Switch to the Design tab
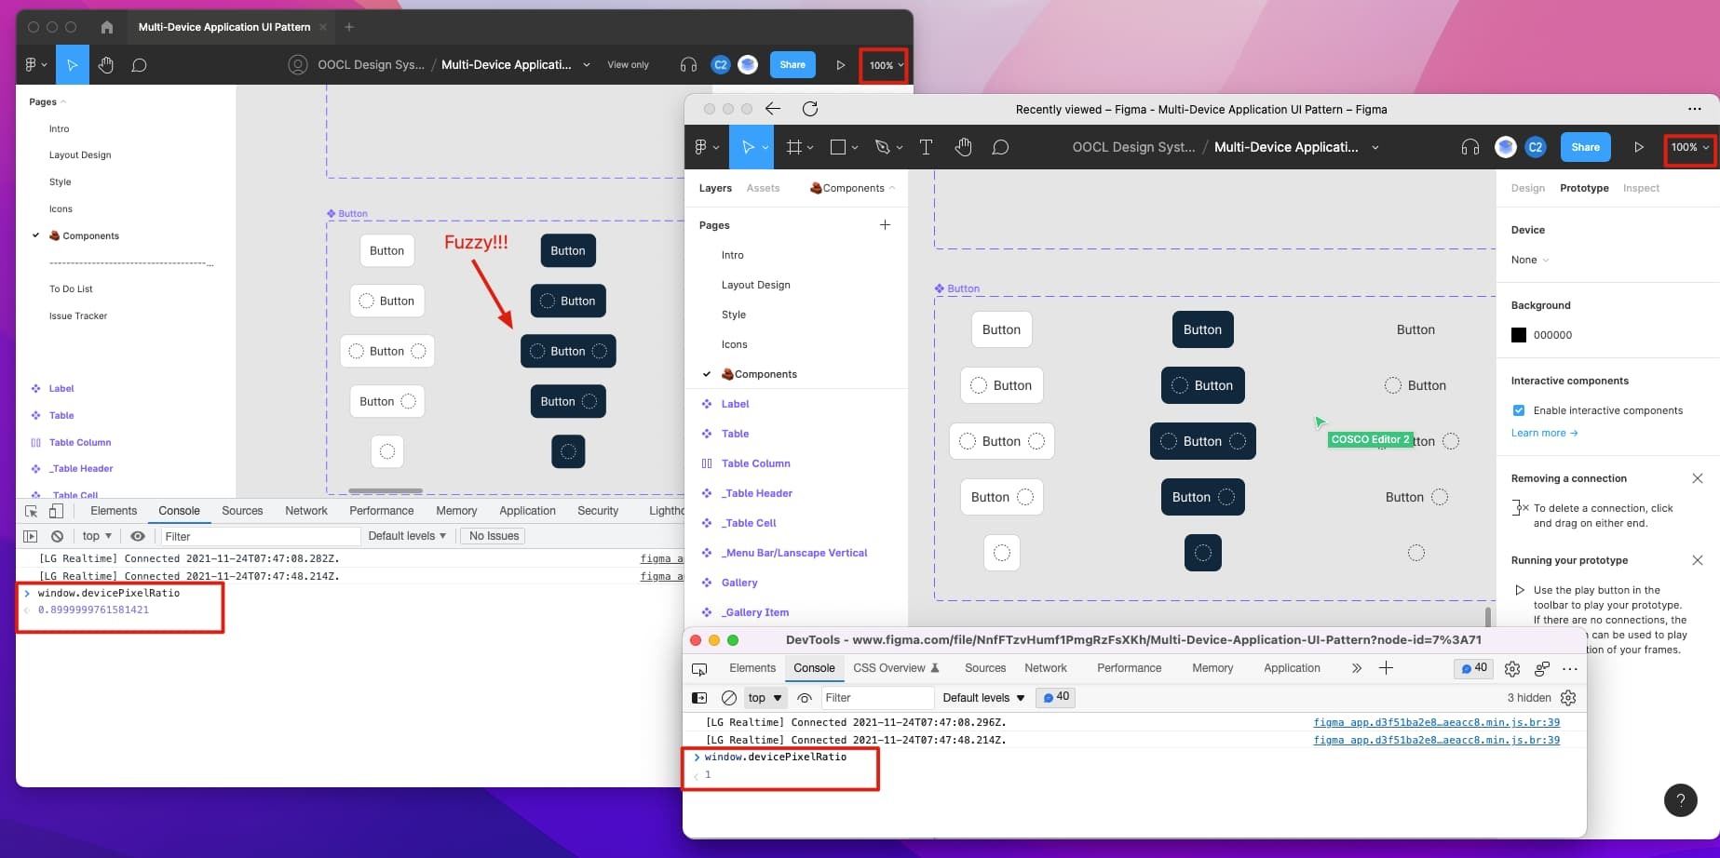 coord(1527,188)
